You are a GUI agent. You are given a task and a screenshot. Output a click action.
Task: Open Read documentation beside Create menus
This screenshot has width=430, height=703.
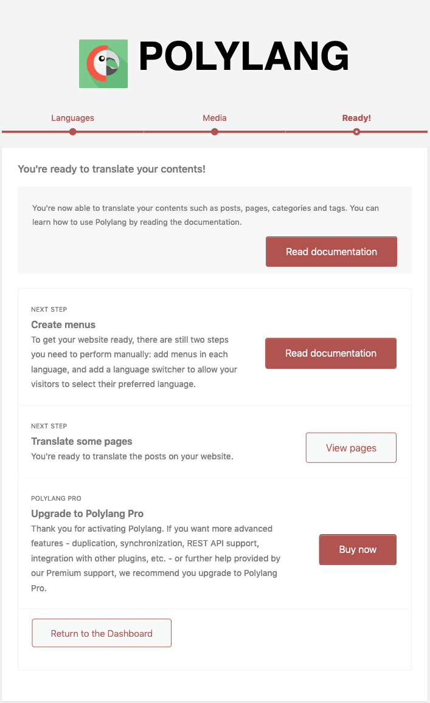point(331,353)
